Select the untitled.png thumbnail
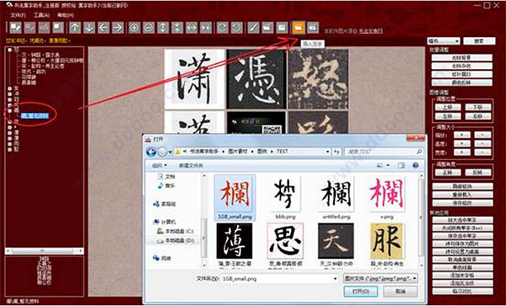 click(x=336, y=197)
